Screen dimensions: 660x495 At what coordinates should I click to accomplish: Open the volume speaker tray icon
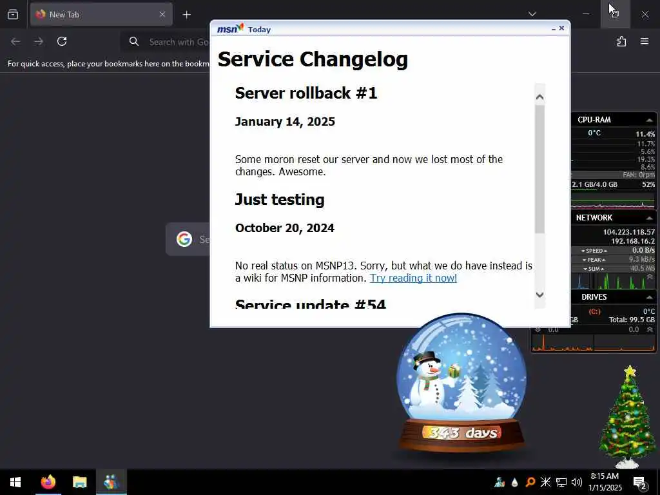coord(577,482)
